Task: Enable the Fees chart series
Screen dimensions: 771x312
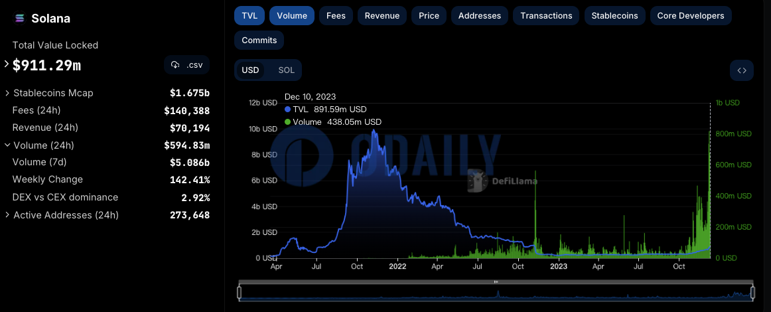Action: pyautogui.click(x=336, y=16)
